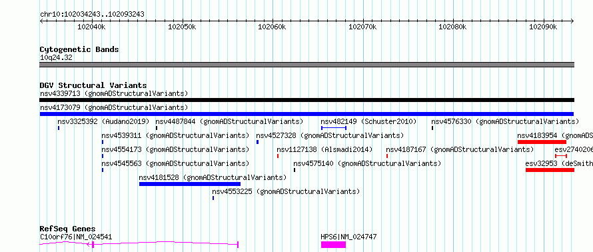Open the C10orf76|NM_024541 gene label
593x252 pixels.
point(76,237)
